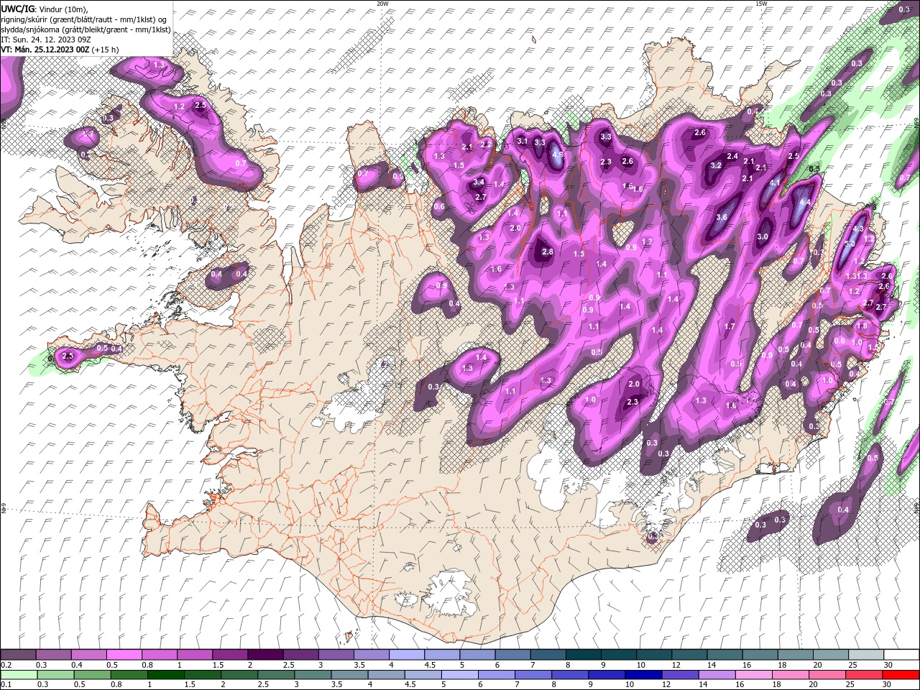Select the bright magenta 0.5 swatch in snow legend
The height and width of the screenshot is (690, 920).
tap(124, 655)
